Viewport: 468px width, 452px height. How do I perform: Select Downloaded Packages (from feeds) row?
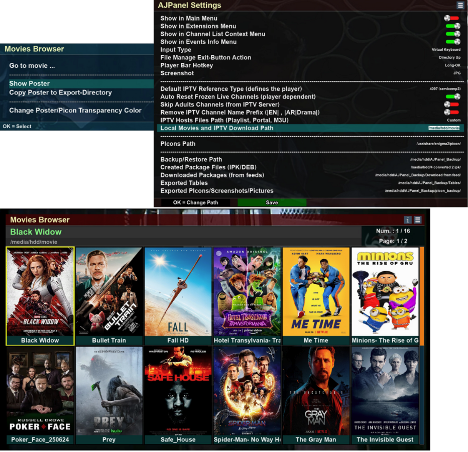pos(310,175)
